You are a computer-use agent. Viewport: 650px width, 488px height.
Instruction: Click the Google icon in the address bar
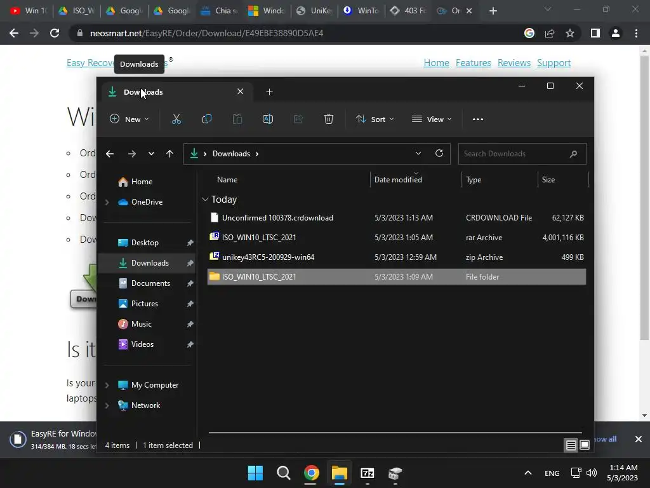(x=529, y=33)
